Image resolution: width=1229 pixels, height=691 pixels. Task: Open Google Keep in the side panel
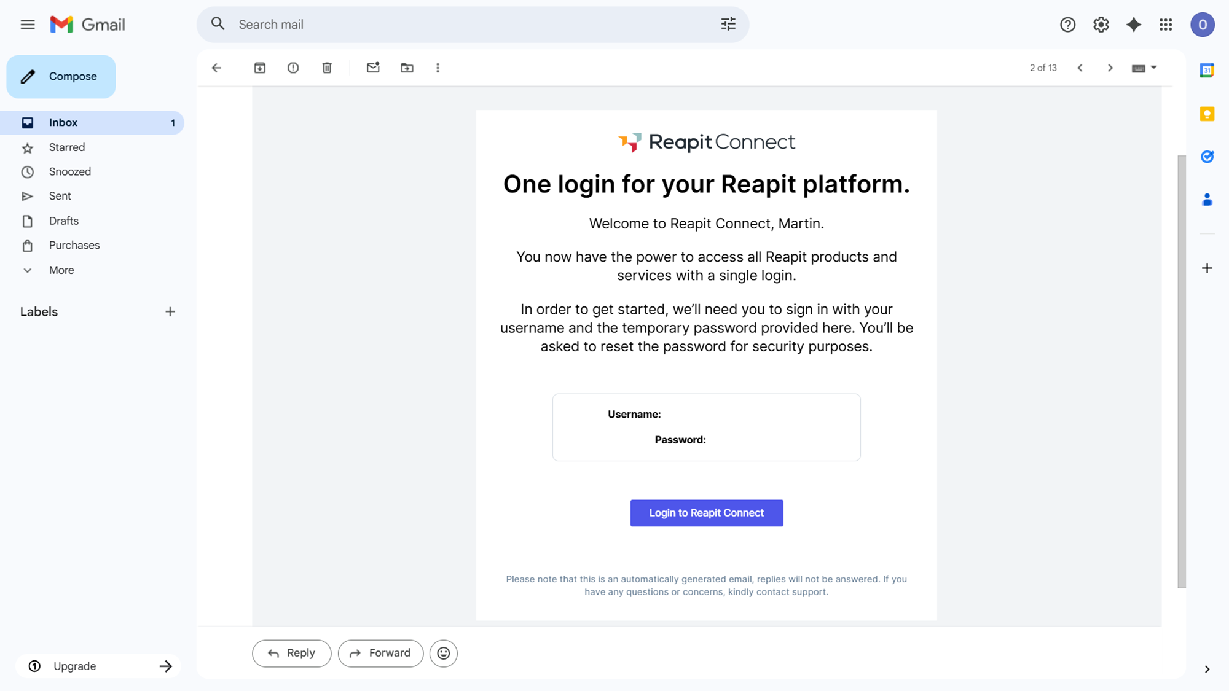[1207, 114]
